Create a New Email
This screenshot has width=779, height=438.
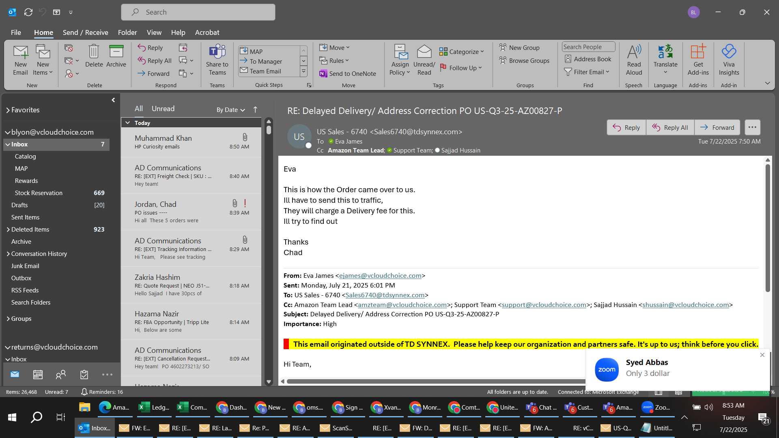(20, 60)
